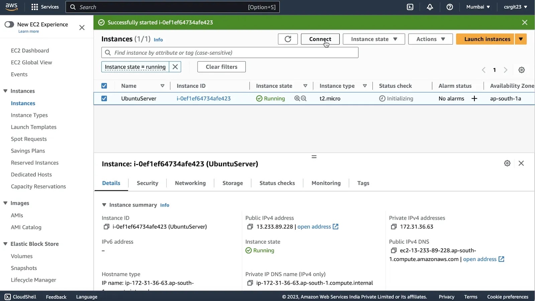Go to next page of instances
This screenshot has width=535, height=301.
[506, 70]
